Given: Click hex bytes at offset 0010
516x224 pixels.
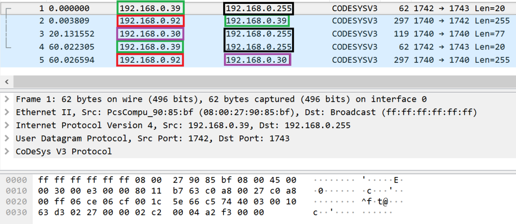Looking at the screenshot, I should pos(167,190).
